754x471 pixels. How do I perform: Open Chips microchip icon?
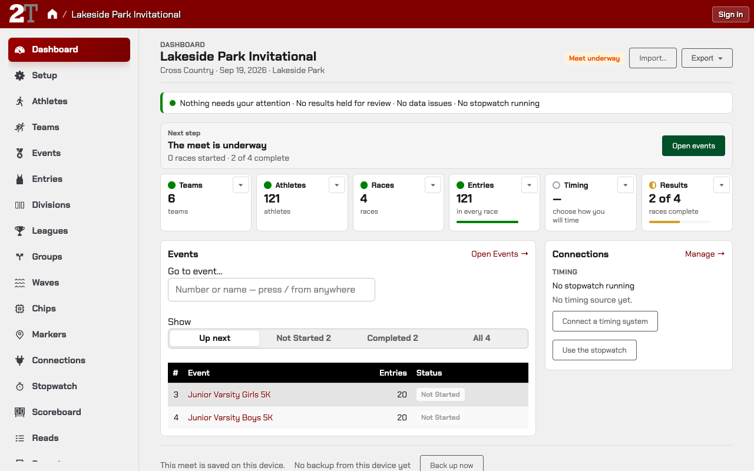coord(20,309)
